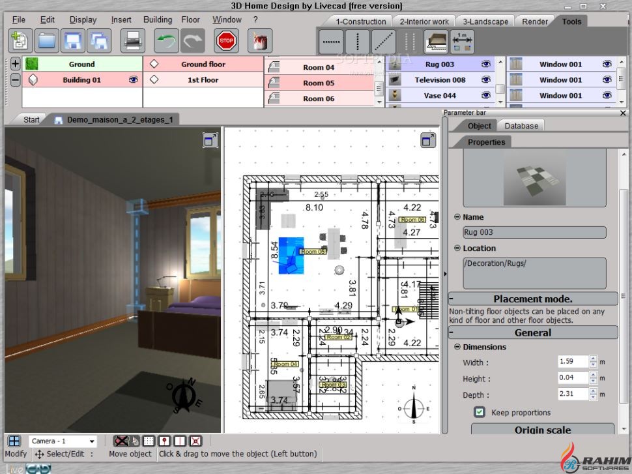This screenshot has height=474, width=632.
Task: Close the Parameter bar
Action: click(623, 113)
